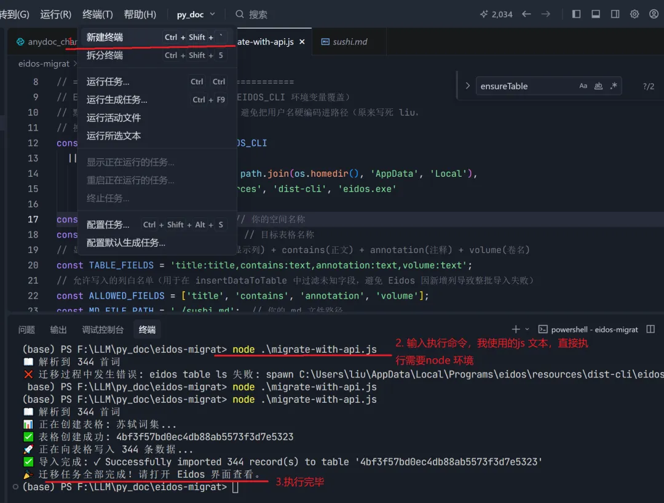The height and width of the screenshot is (503, 664).
Task: Choose 运行生成任务... from the menu
Action: pos(157,100)
